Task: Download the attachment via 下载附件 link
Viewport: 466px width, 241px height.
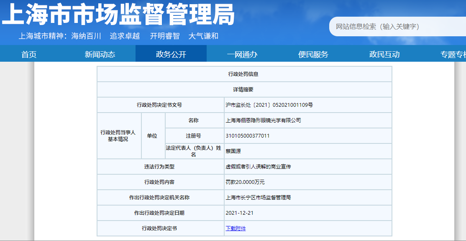Action: [236, 228]
